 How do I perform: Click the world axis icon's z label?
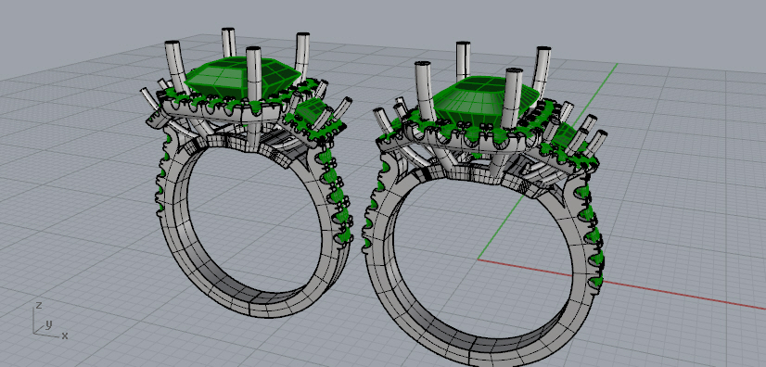point(39,306)
